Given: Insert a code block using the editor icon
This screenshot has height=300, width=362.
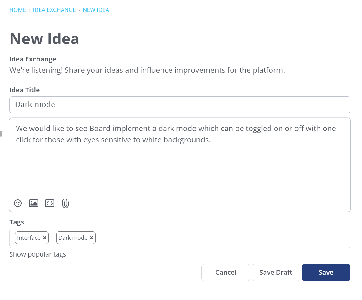Looking at the screenshot, I should pos(50,203).
